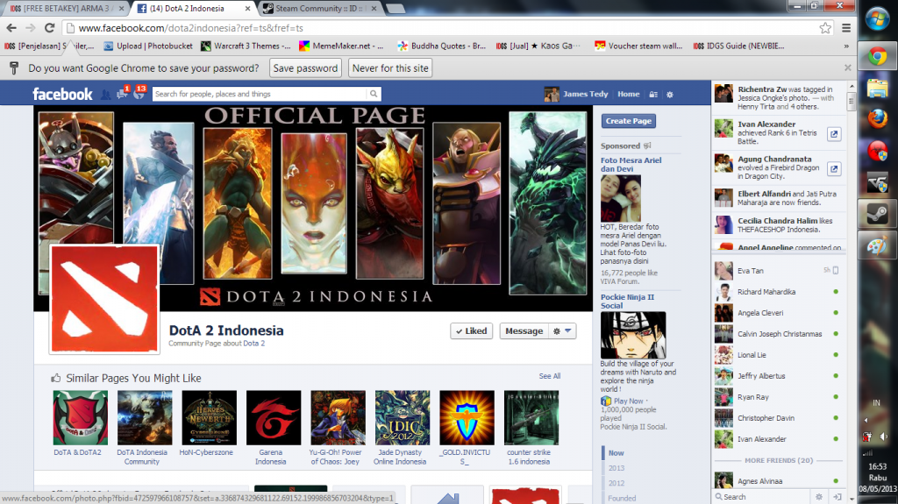Open Chrome from the Windows taskbar
This screenshot has height=504, width=898.
point(877,56)
